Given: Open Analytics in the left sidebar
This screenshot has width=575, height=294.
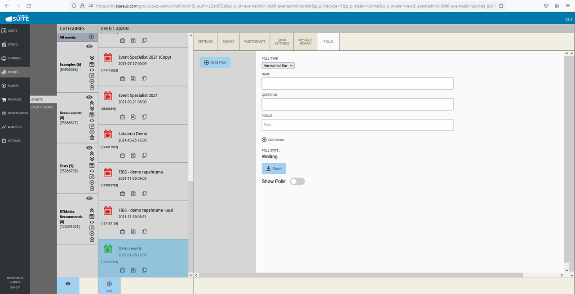Looking at the screenshot, I should (15, 127).
